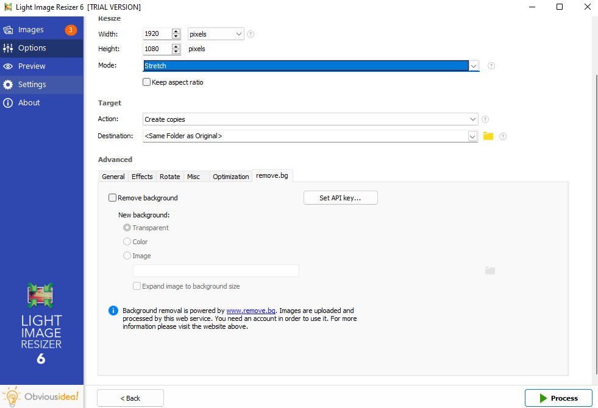Open Settings gear in sidebar
This screenshot has height=408, width=598.
(x=8, y=85)
